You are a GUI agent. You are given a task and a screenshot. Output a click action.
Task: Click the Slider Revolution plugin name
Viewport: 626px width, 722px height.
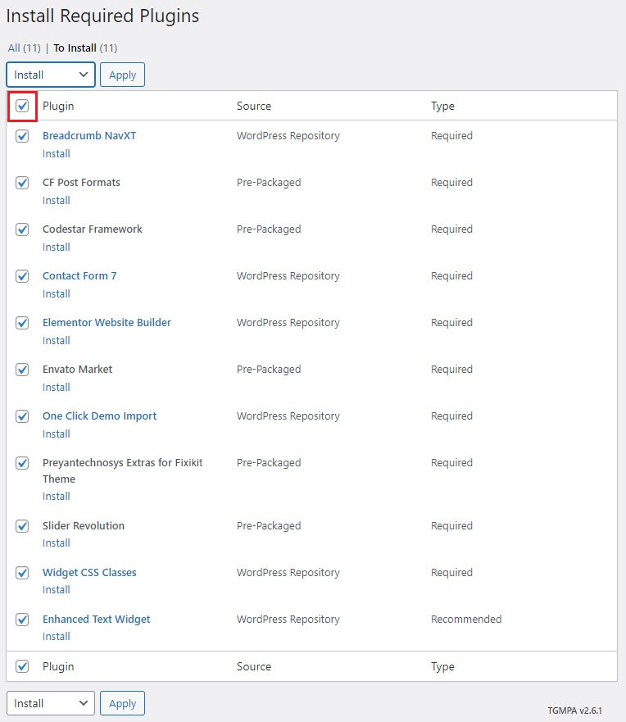pyautogui.click(x=84, y=526)
